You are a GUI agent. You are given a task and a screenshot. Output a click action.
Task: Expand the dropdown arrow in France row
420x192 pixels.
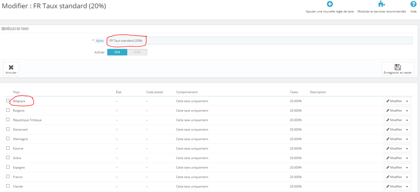tap(407, 177)
